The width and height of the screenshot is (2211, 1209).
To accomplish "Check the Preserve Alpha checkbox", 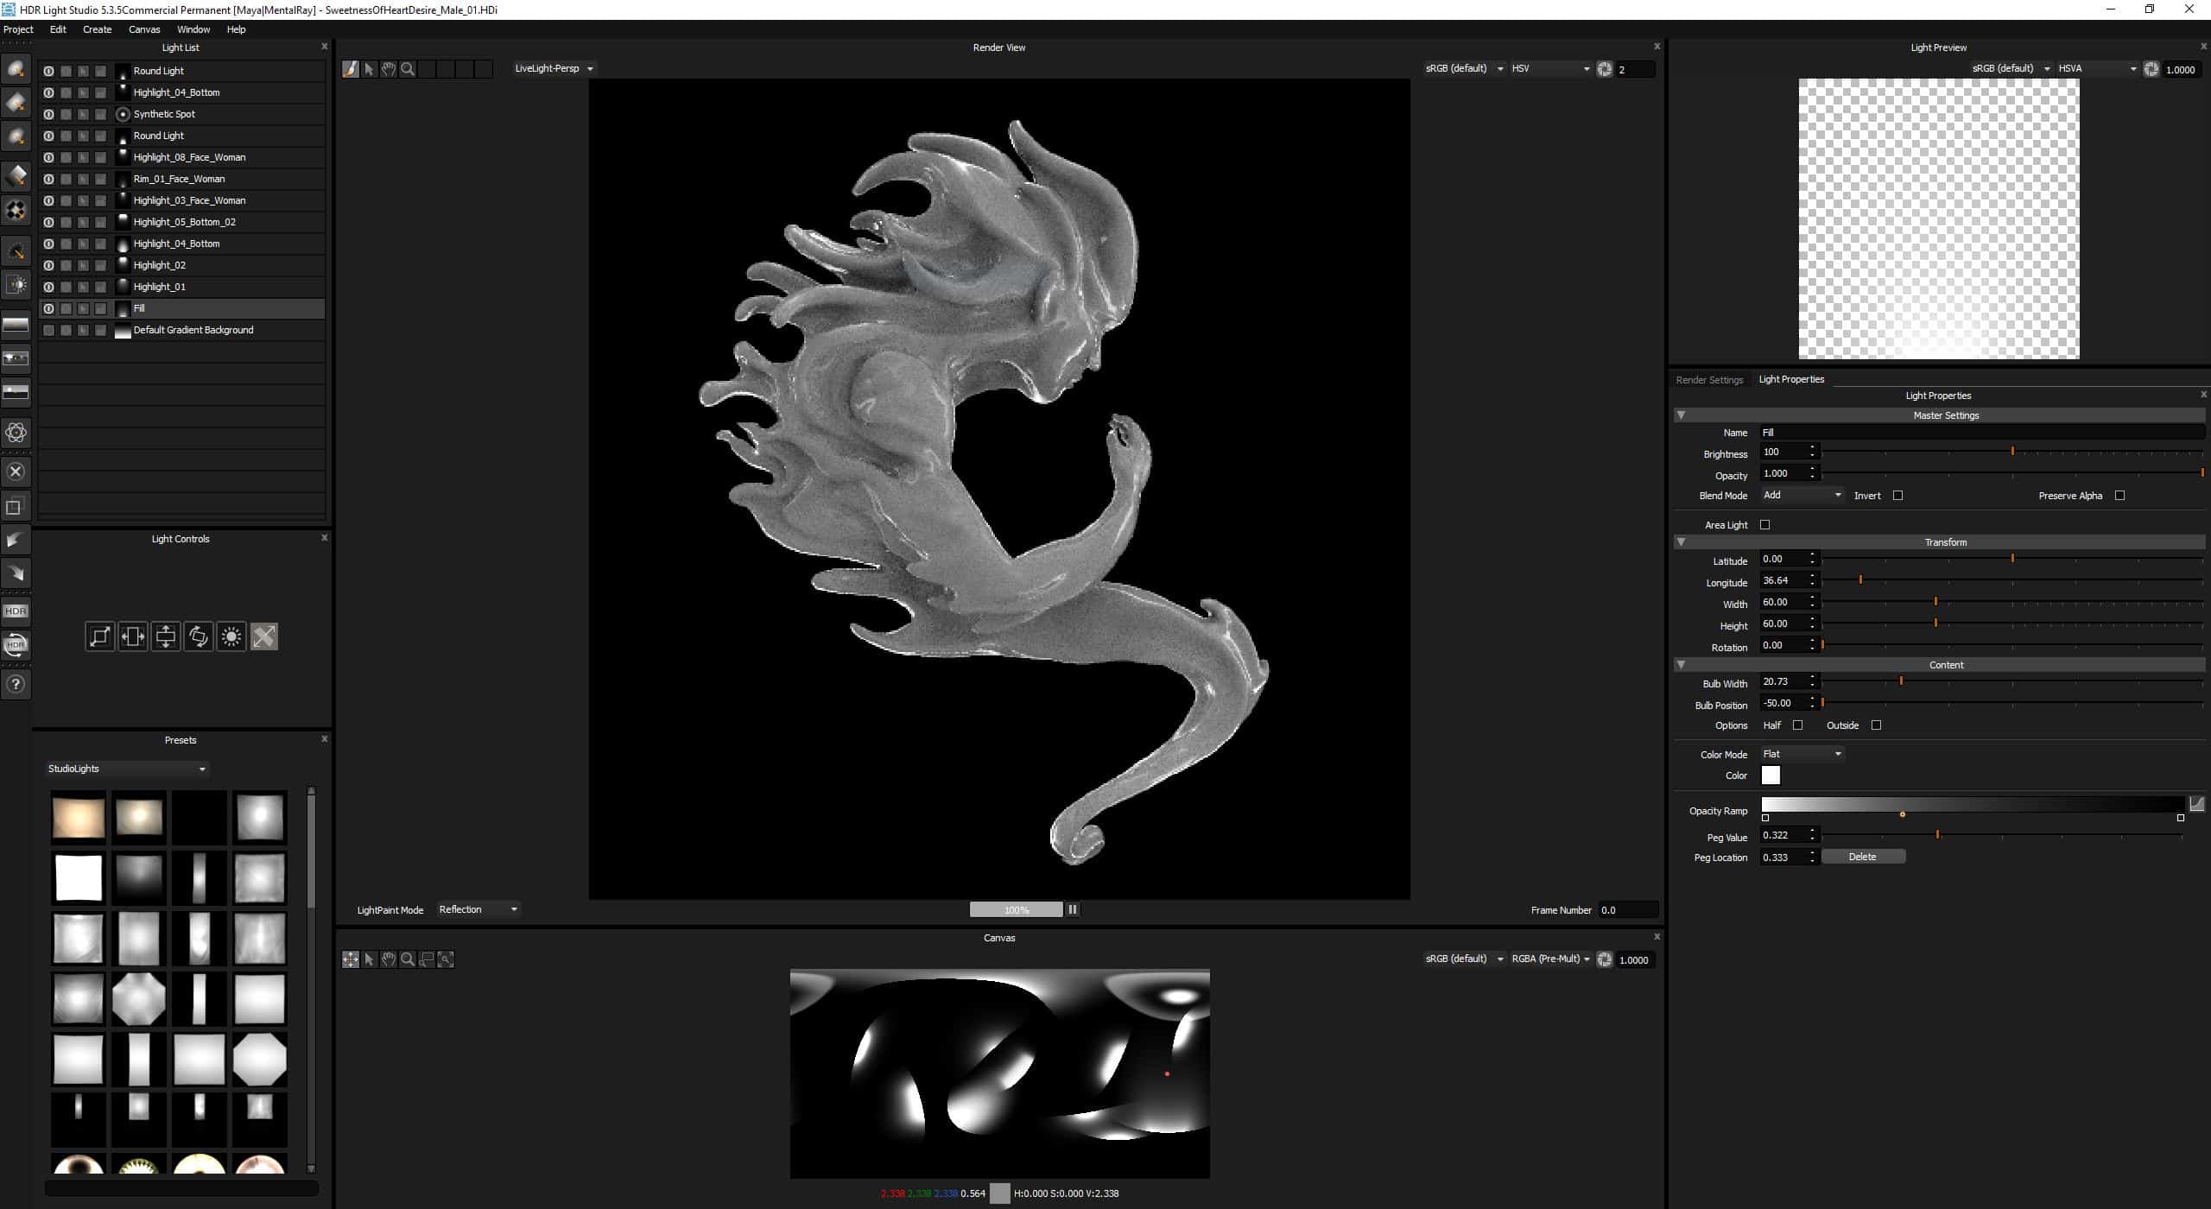I will [x=2119, y=496].
